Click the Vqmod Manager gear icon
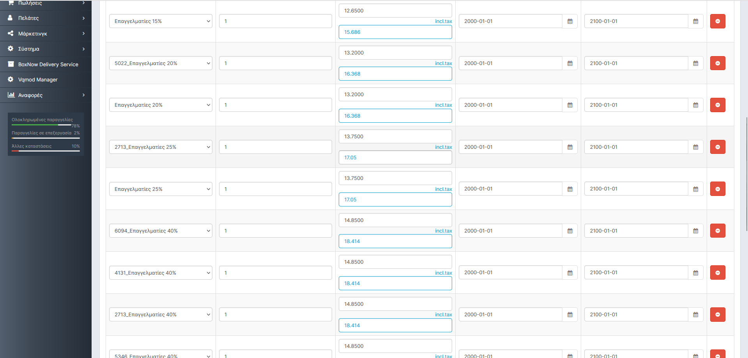The width and height of the screenshot is (748, 358). pyautogui.click(x=11, y=79)
